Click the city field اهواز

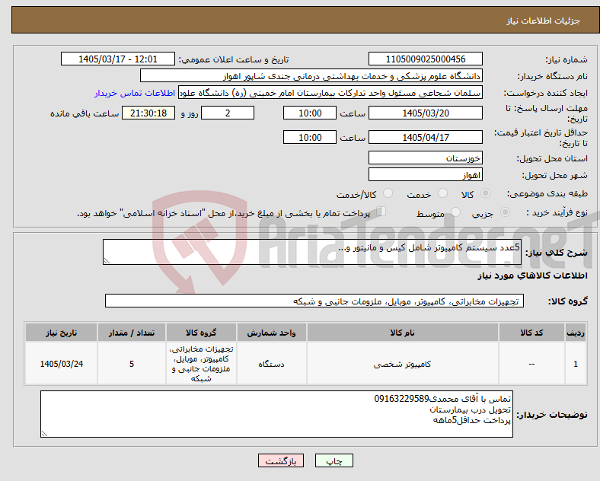pyautogui.click(x=425, y=175)
